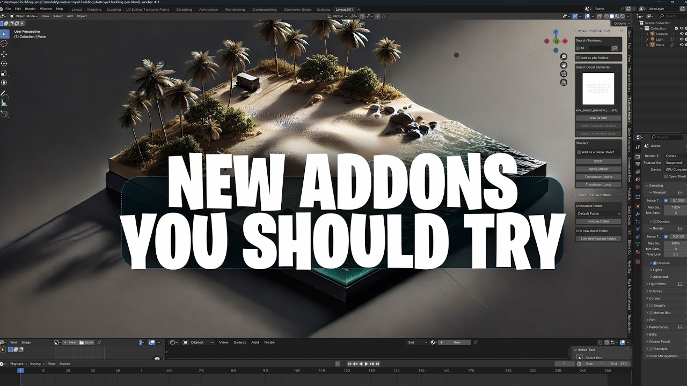Image resolution: width=687 pixels, height=386 pixels.
Task: Open the World properties tab icon
Action: tap(638, 187)
